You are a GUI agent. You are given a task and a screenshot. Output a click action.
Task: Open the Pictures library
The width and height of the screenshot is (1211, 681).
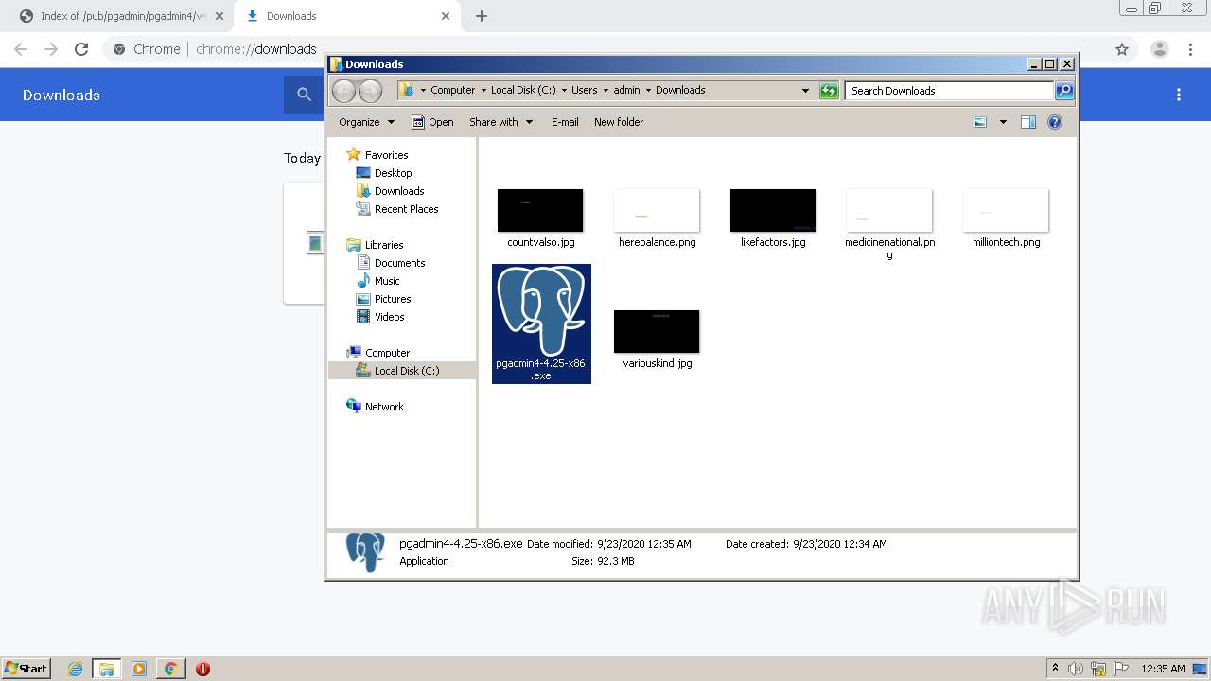tap(392, 299)
